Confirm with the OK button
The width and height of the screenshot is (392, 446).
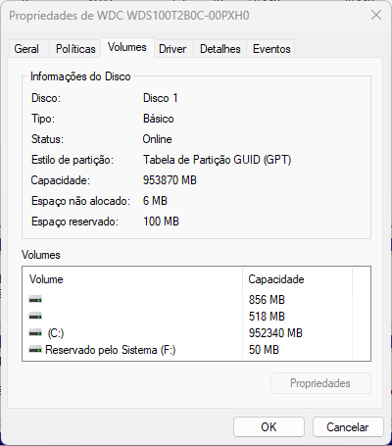point(269,427)
